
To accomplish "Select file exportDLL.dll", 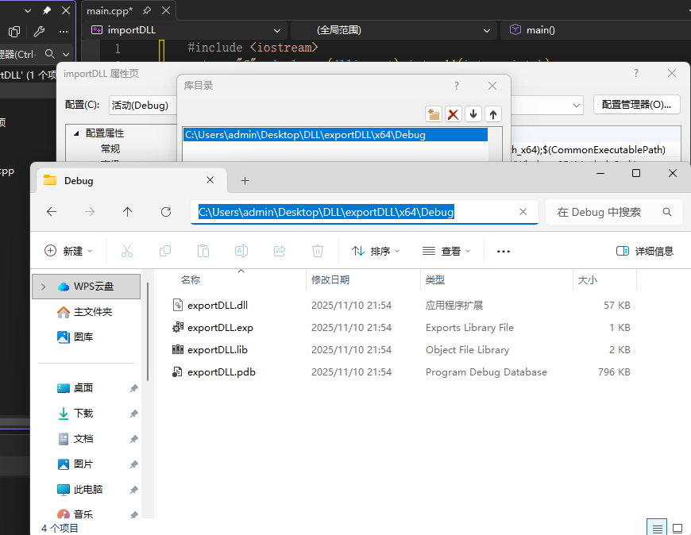I will coord(218,305).
